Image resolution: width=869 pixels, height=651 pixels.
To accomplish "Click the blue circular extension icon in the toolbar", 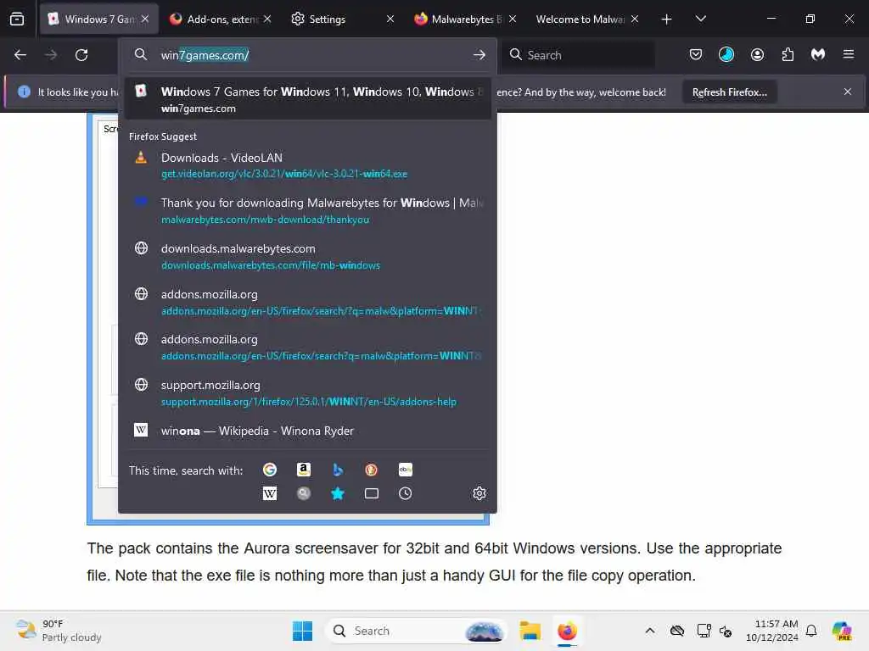I will 726,54.
